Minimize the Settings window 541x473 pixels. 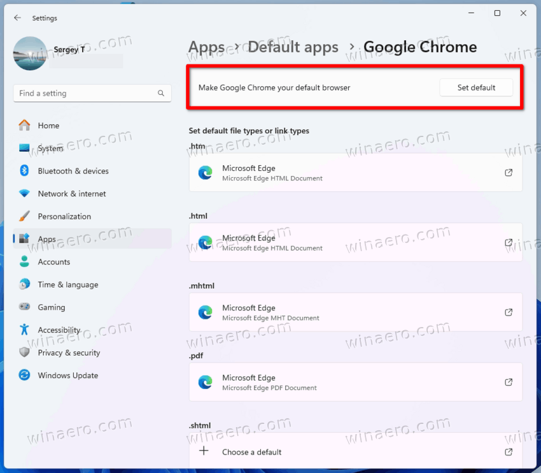(471, 13)
